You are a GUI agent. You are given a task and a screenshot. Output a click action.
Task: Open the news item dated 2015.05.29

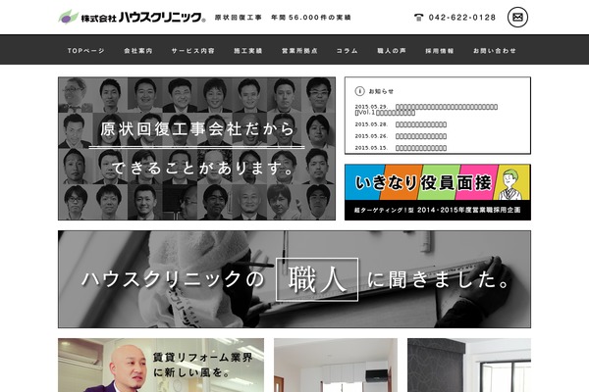pos(426,110)
